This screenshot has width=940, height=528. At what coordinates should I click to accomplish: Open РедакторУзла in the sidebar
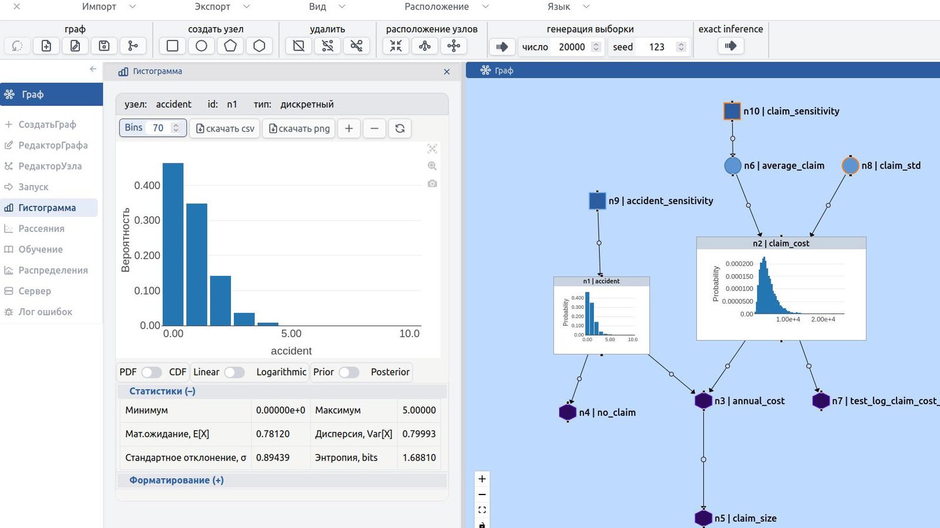pos(50,166)
